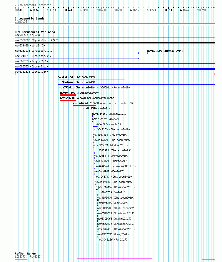
Task: Select nsv3360333 (Audano2019) variant
Action: 110,135
